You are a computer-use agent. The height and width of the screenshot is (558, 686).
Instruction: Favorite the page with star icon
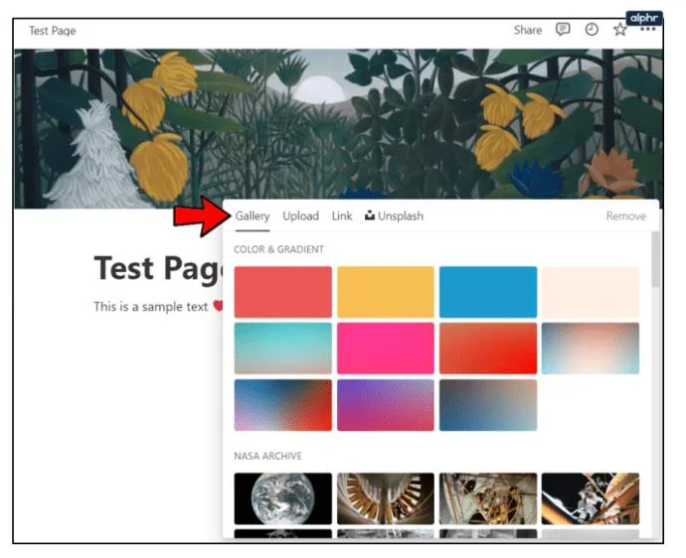[x=620, y=30]
